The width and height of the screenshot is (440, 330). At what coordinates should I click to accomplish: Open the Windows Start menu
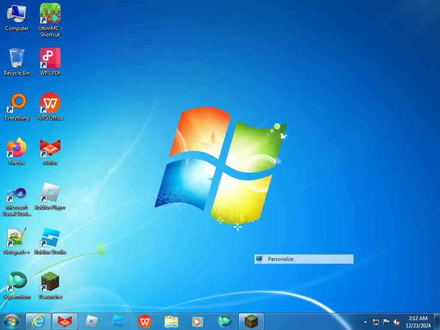pyautogui.click(x=12, y=321)
